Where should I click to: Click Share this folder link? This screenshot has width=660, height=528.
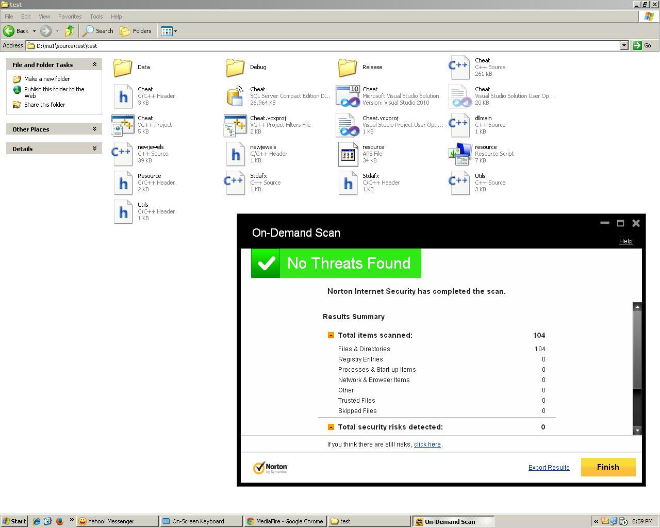(44, 105)
